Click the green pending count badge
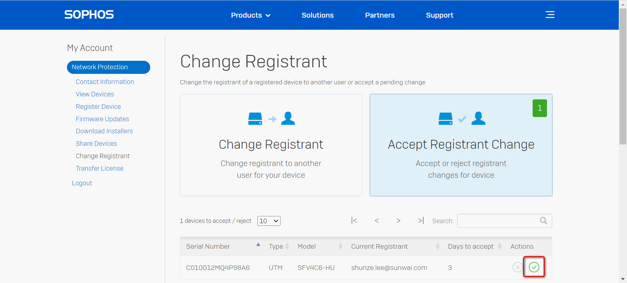 [x=539, y=108]
